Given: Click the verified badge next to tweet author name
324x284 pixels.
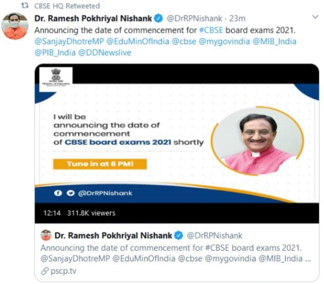Looking at the screenshot, I should pos(159,18).
